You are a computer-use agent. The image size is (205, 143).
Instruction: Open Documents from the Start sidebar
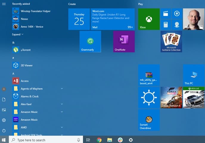click(x=4, y=100)
